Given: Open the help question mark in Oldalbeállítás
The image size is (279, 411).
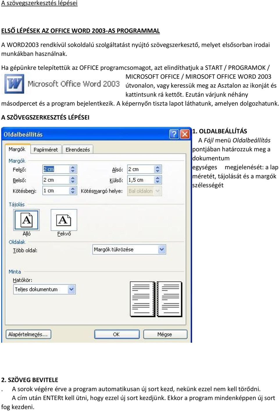Looking at the screenshot, I should (174, 134).
